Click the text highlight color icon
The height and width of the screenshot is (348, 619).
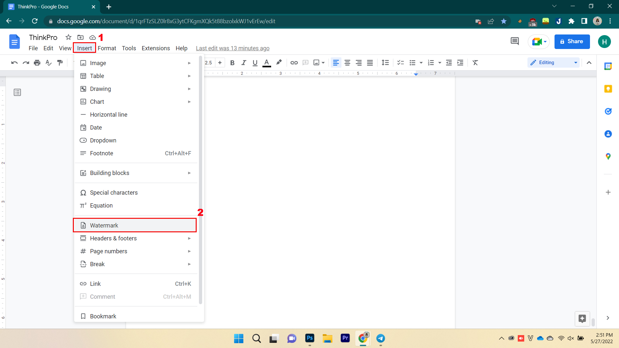coord(279,63)
